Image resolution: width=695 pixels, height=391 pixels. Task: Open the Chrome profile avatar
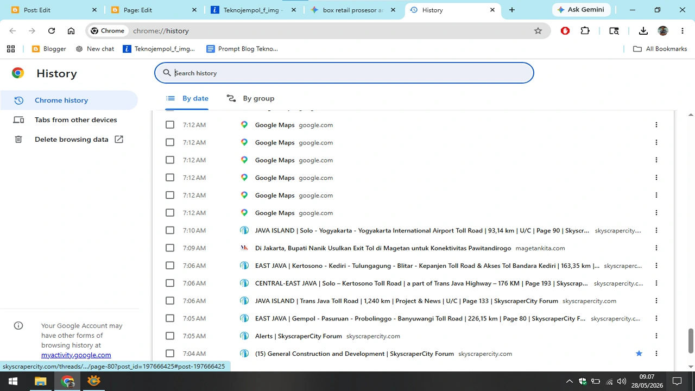click(x=663, y=31)
